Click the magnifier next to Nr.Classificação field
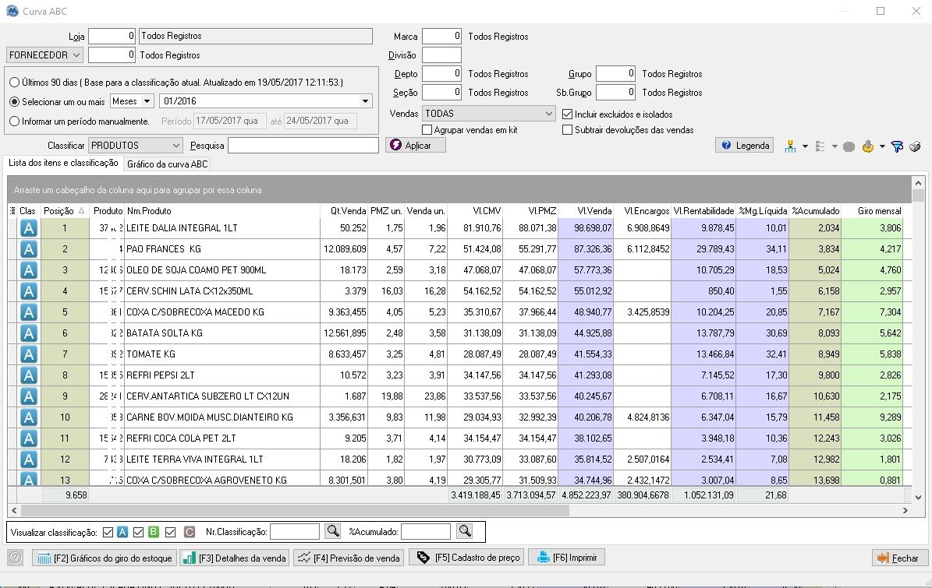932x588 pixels. tap(333, 531)
